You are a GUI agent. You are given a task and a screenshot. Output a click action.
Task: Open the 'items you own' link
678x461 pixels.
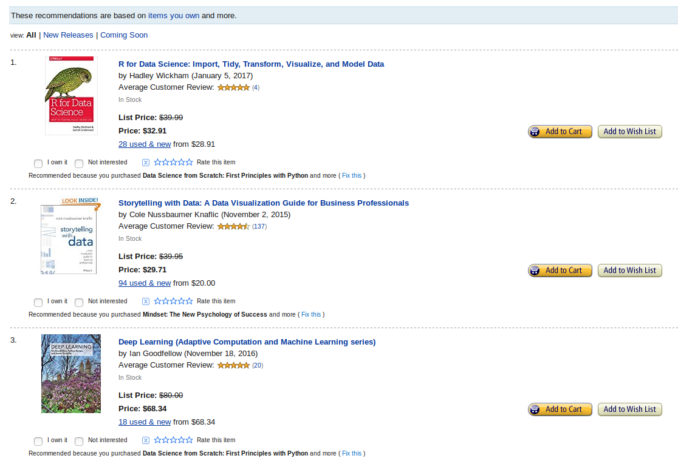174,15
